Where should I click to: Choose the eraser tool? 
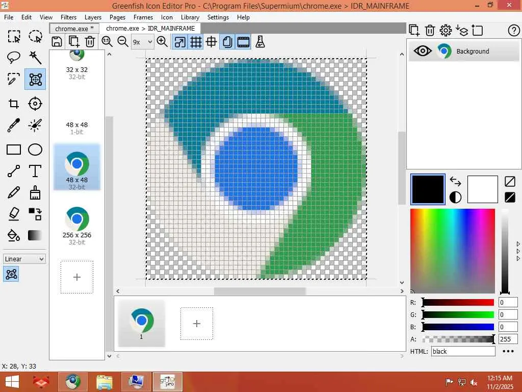(14, 214)
